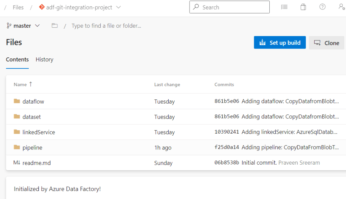
Task: Open the Files breadcrumb link
Action: (x=18, y=7)
